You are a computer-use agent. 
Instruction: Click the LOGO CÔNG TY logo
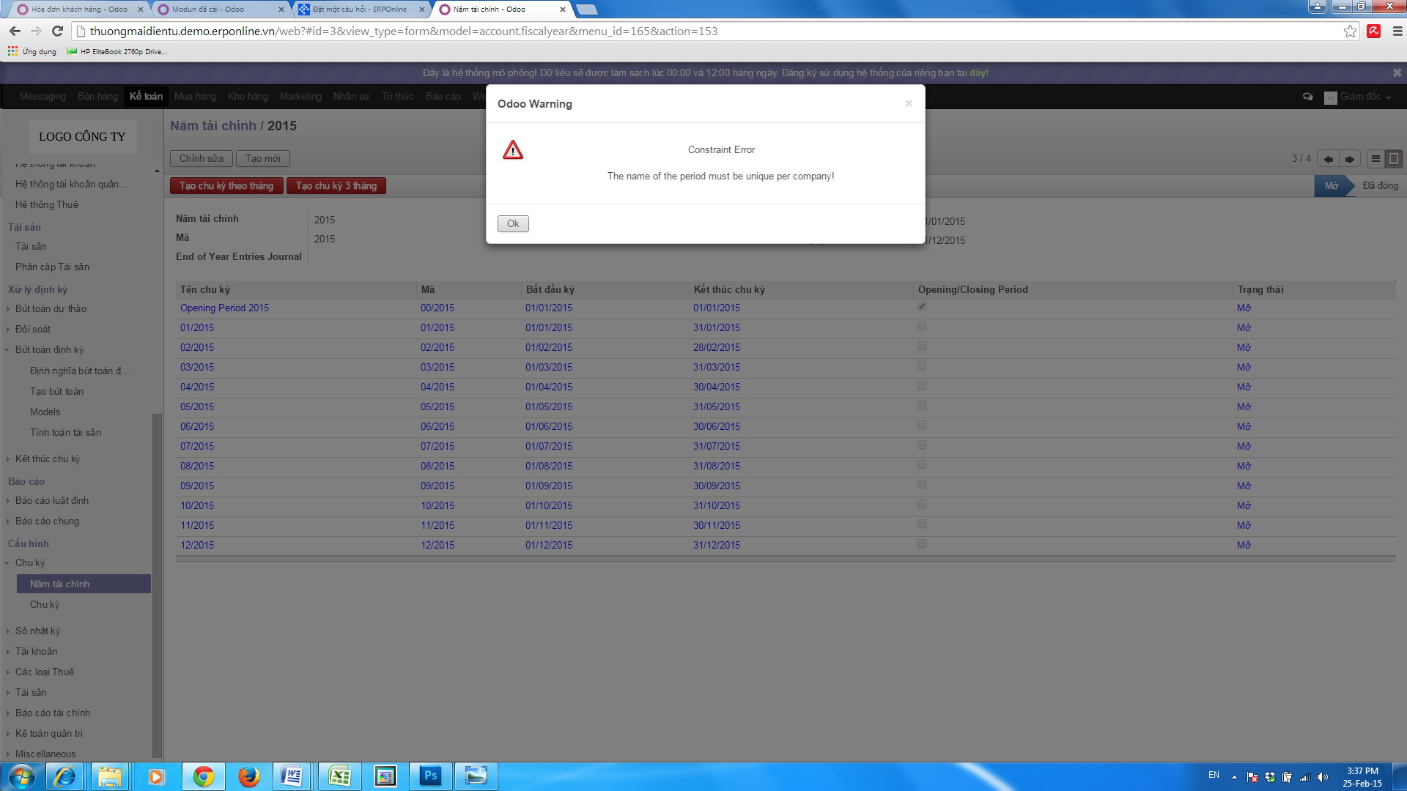(x=82, y=136)
